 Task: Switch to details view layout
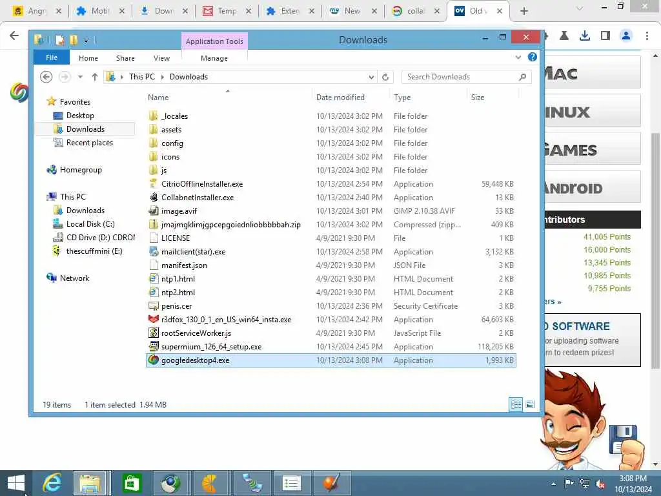pyautogui.click(x=516, y=404)
